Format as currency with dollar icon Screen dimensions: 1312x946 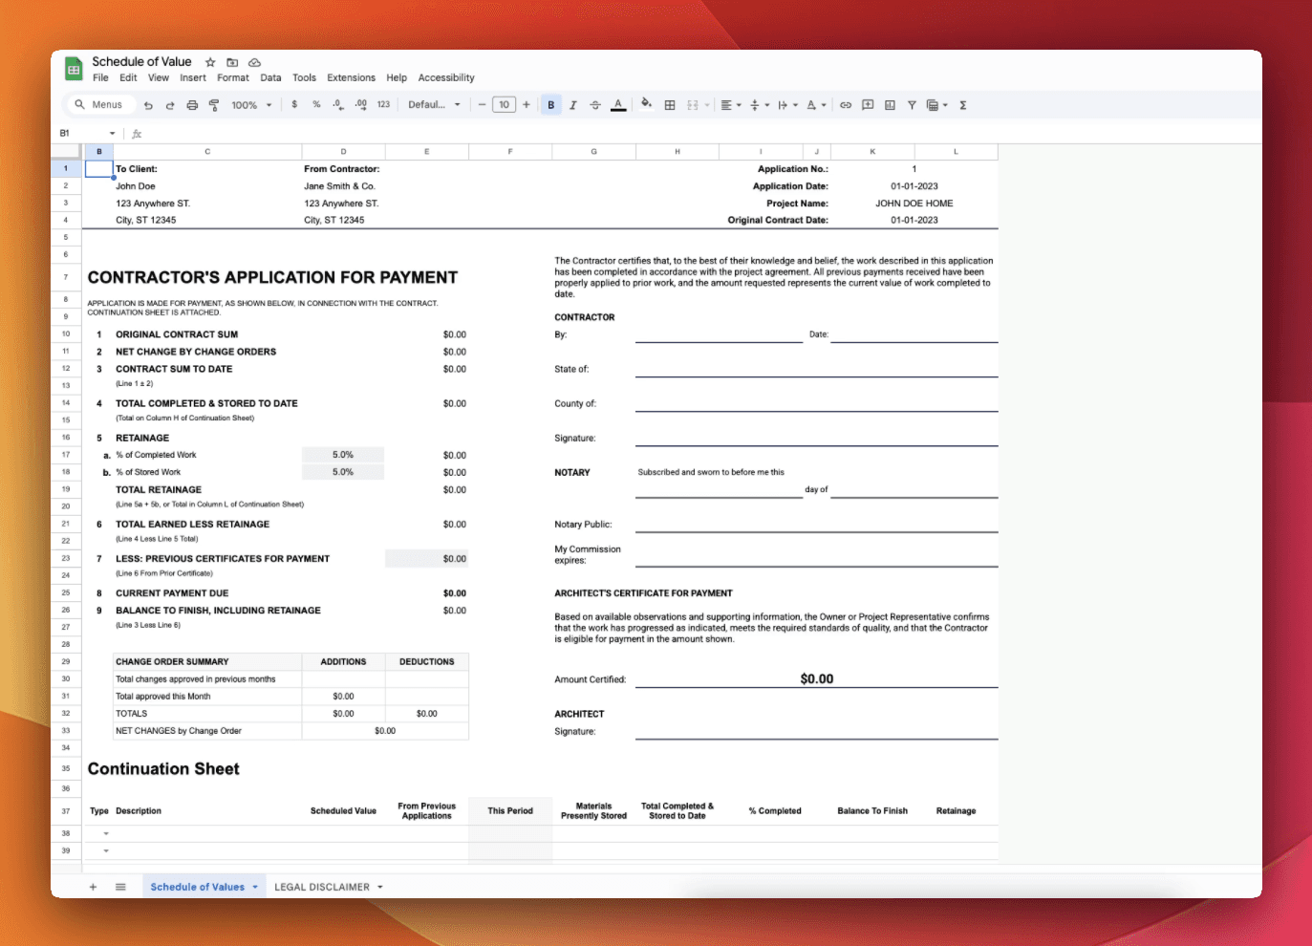(x=294, y=105)
